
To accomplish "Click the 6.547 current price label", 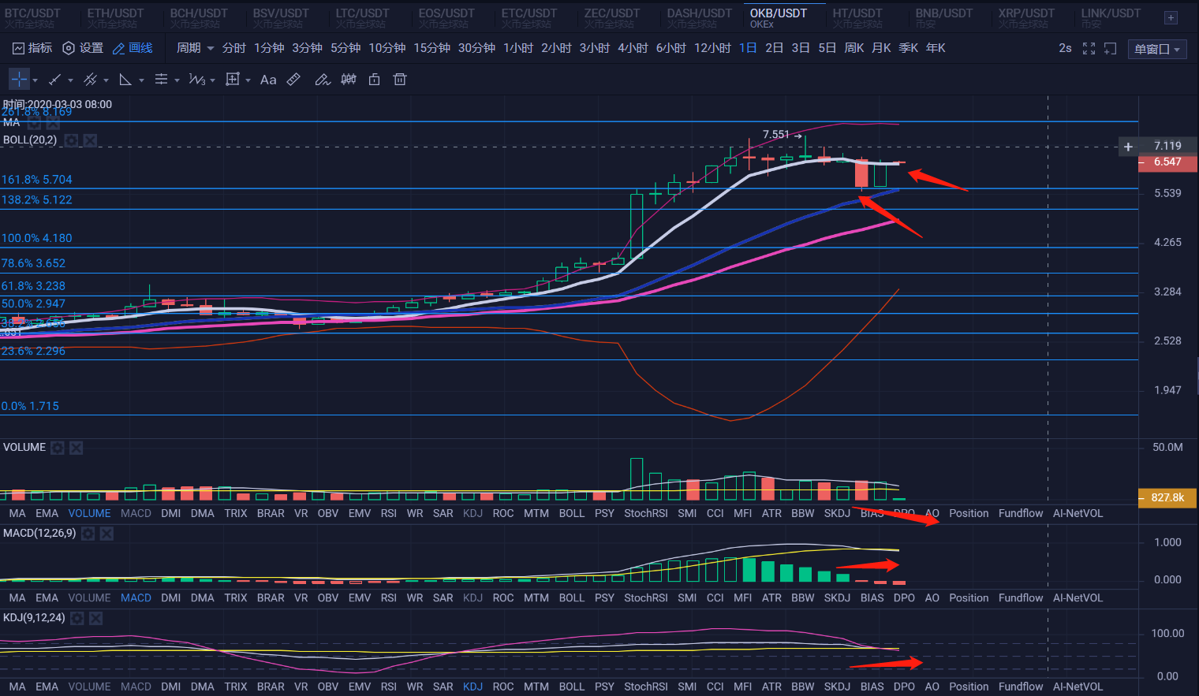I will coord(1167,162).
